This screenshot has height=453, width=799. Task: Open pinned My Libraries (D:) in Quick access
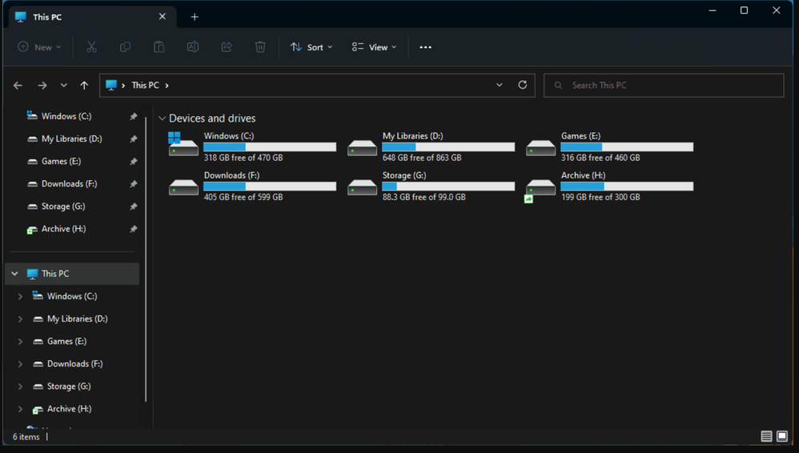click(72, 138)
